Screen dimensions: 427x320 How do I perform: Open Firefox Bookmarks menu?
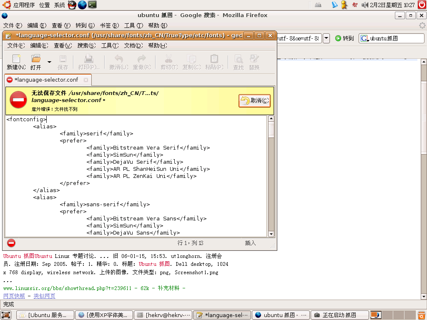(109, 25)
